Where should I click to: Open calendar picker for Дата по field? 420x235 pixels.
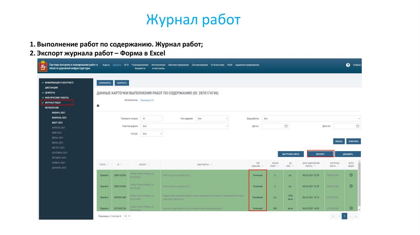(357, 126)
